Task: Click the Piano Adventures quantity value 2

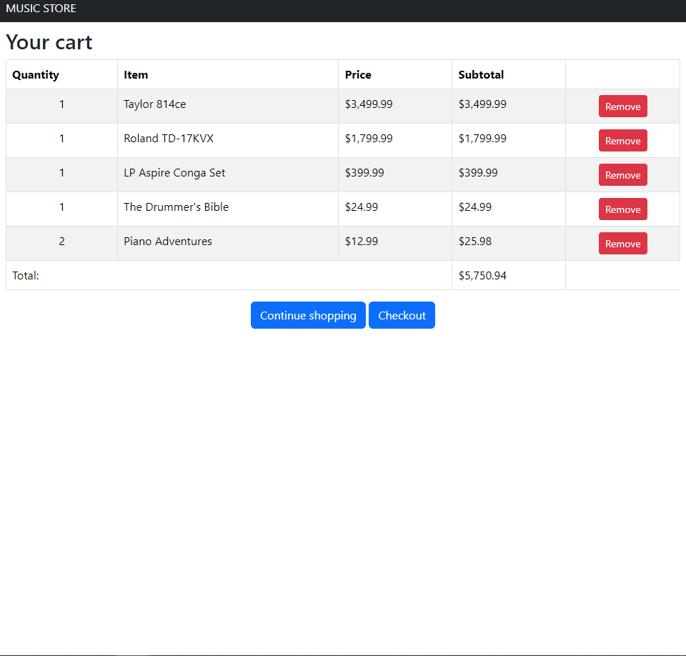Action: point(61,242)
